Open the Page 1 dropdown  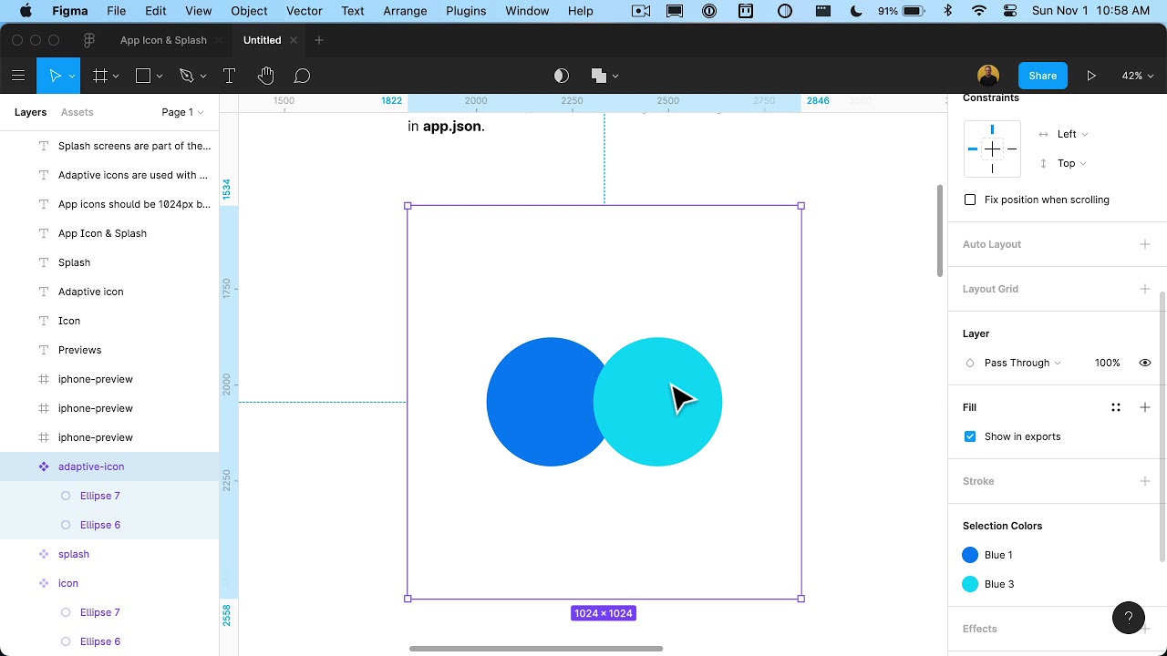click(x=182, y=112)
